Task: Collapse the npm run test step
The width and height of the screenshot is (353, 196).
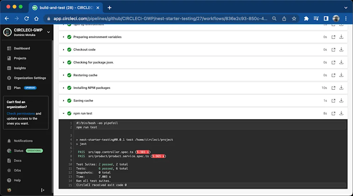Action: pos(63,113)
